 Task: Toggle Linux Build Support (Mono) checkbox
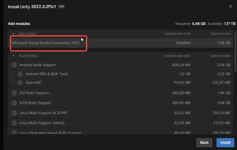(14, 123)
